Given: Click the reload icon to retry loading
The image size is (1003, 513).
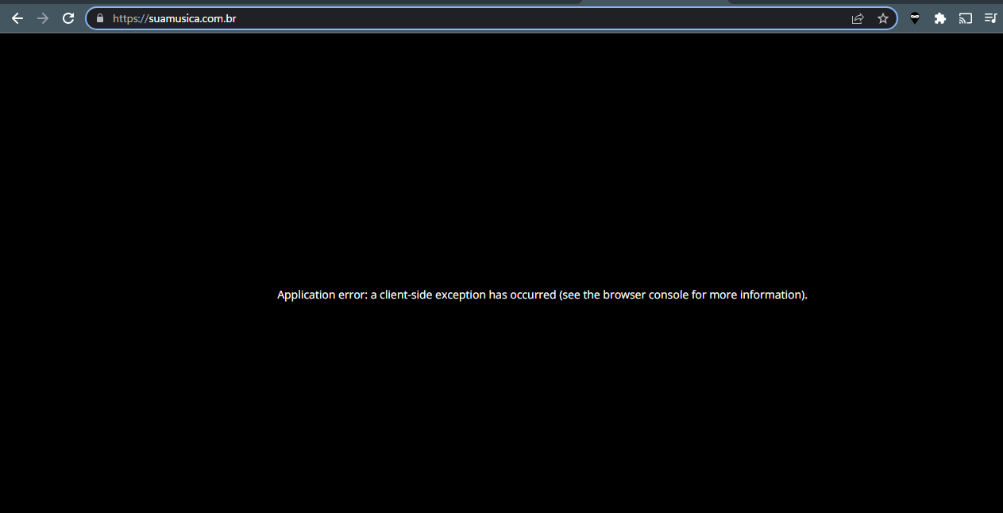Looking at the screenshot, I should (68, 17).
